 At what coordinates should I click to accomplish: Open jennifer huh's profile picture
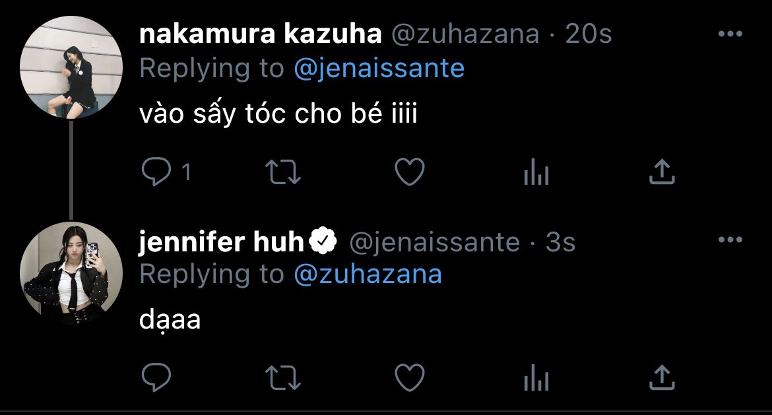pos(71,273)
